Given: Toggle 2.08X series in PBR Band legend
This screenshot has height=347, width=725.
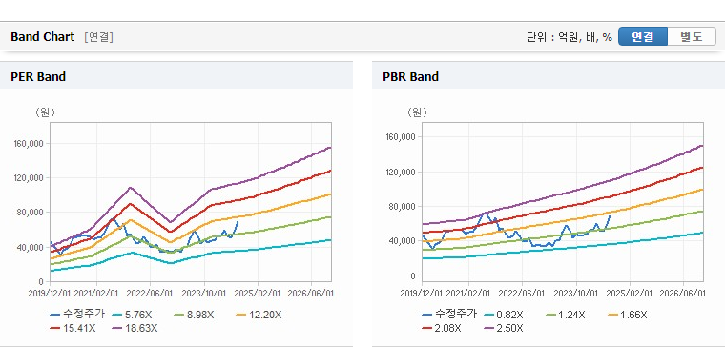Looking at the screenshot, I should click(x=442, y=328).
